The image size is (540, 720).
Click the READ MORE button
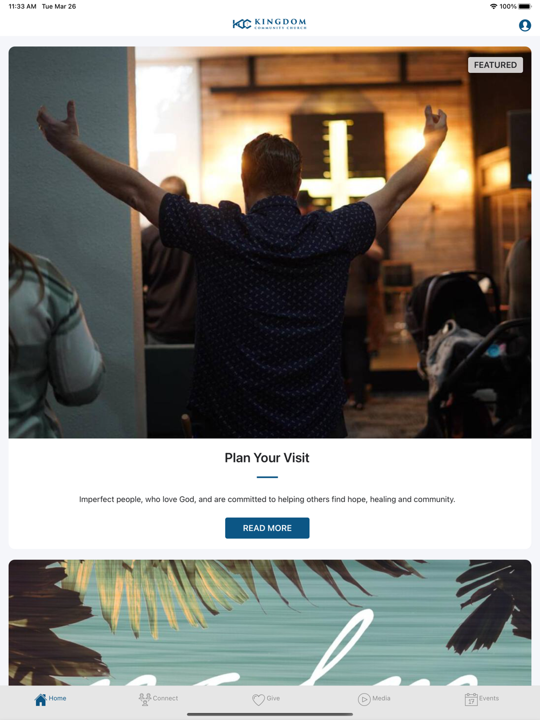(267, 528)
